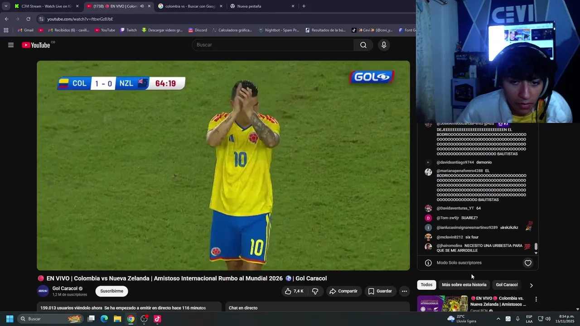The width and height of the screenshot is (580, 326).
Task: Go to the YouTube home logo
Action: (36, 45)
